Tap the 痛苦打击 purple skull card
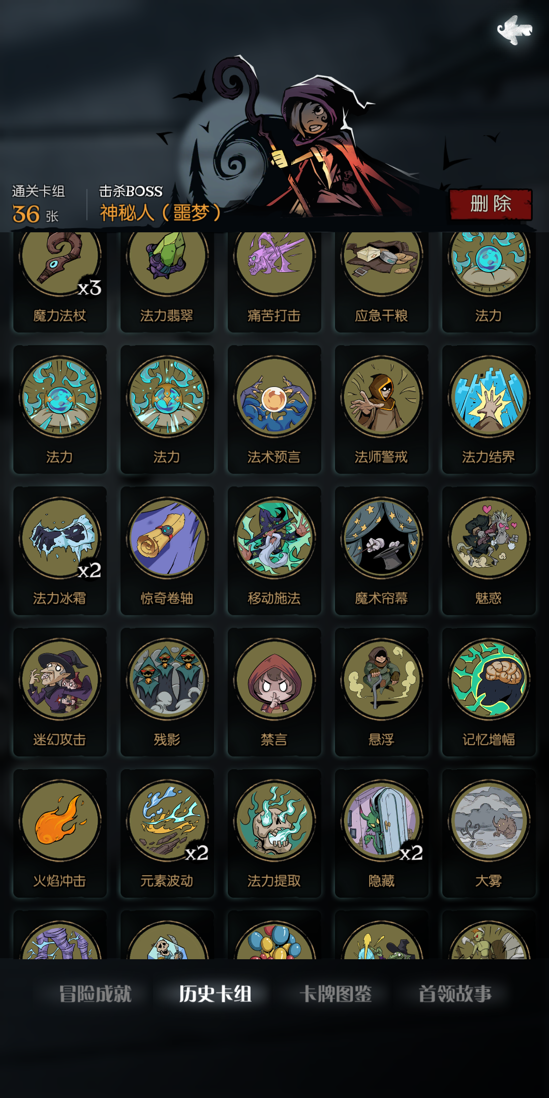Image resolution: width=549 pixels, height=1098 pixels. [274, 282]
